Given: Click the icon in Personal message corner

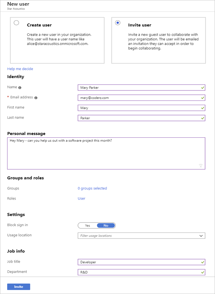Looking at the screenshot, I should (x=201, y=165).
